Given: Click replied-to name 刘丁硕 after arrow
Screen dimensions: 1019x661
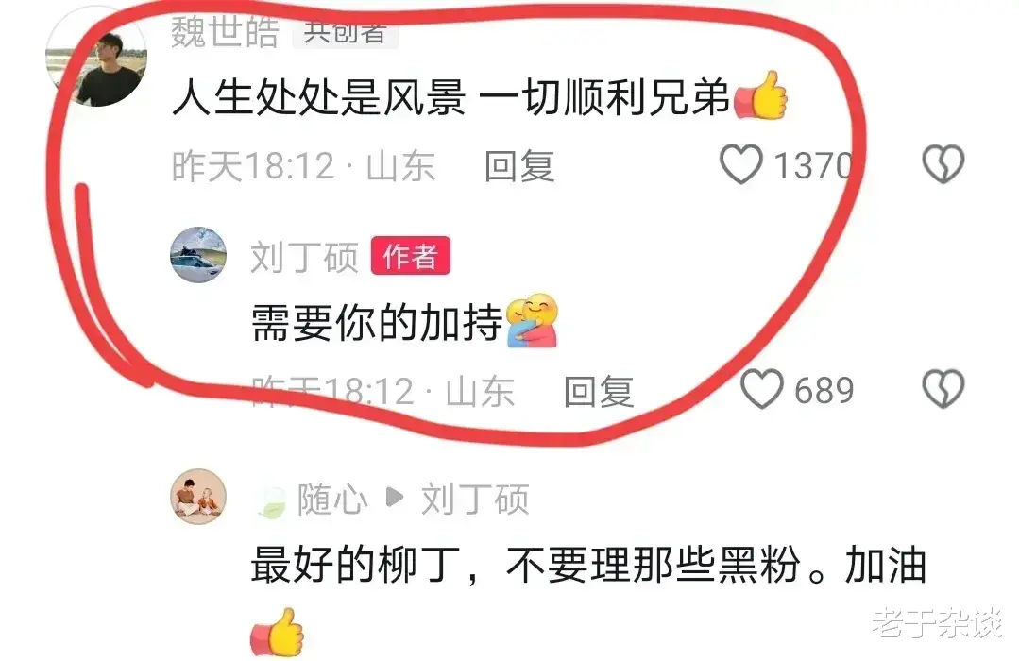Looking at the screenshot, I should click(475, 500).
